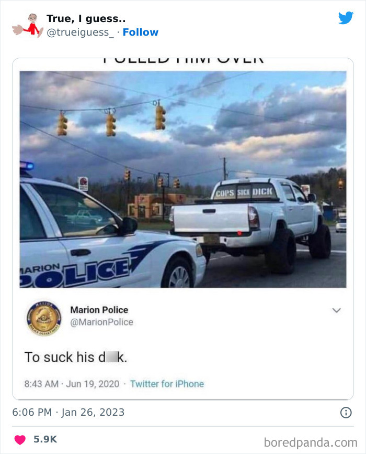Open the Twitter for iPhone source link
366x454 pixels.
(x=167, y=384)
